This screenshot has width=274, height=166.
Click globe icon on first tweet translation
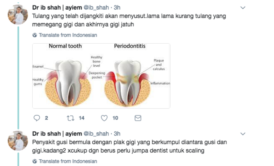pyautogui.click(x=35, y=35)
